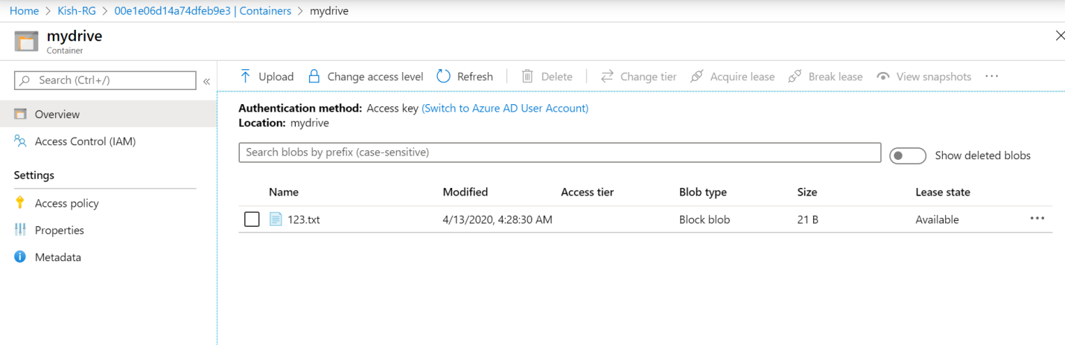This screenshot has height=345, width=1065.
Task: Go to Access policy settings
Action: [x=67, y=203]
